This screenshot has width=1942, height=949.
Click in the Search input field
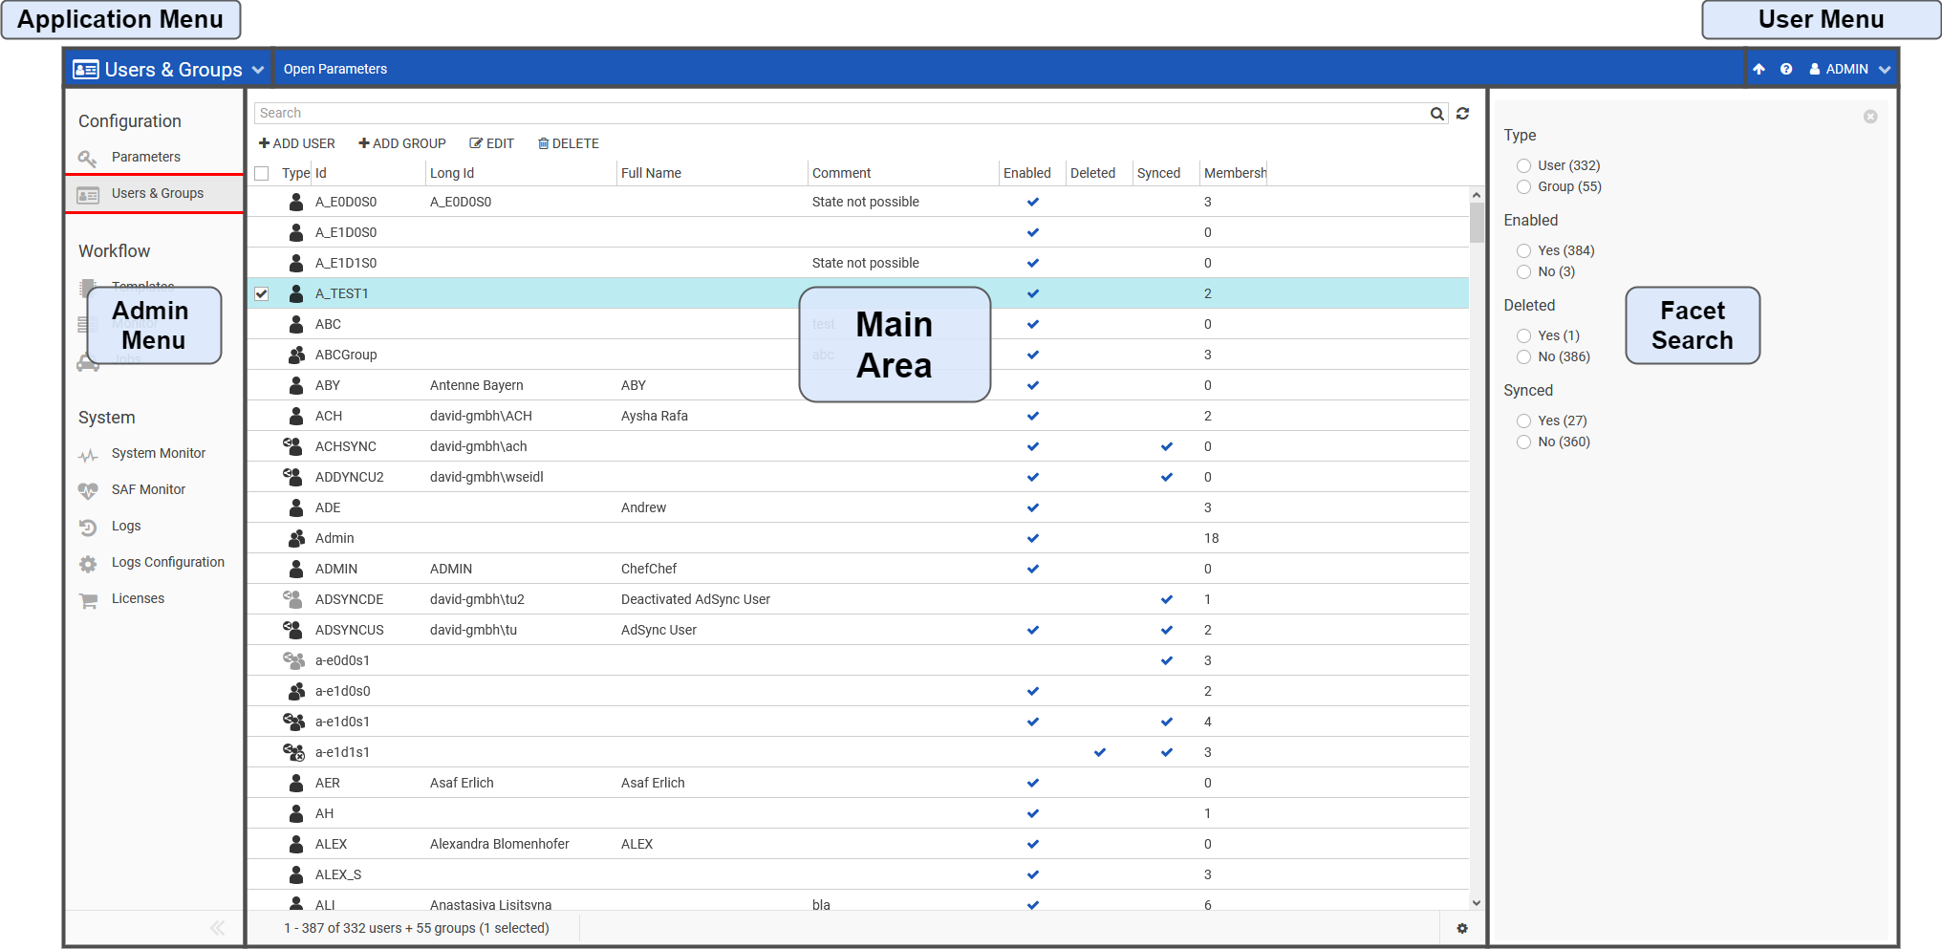[841, 114]
